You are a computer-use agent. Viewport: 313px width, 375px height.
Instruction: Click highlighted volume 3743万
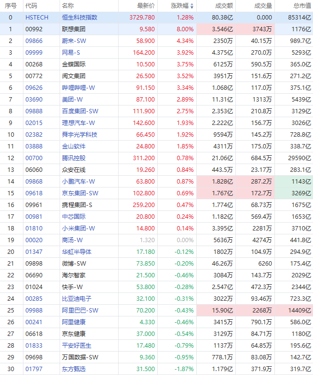point(262,29)
